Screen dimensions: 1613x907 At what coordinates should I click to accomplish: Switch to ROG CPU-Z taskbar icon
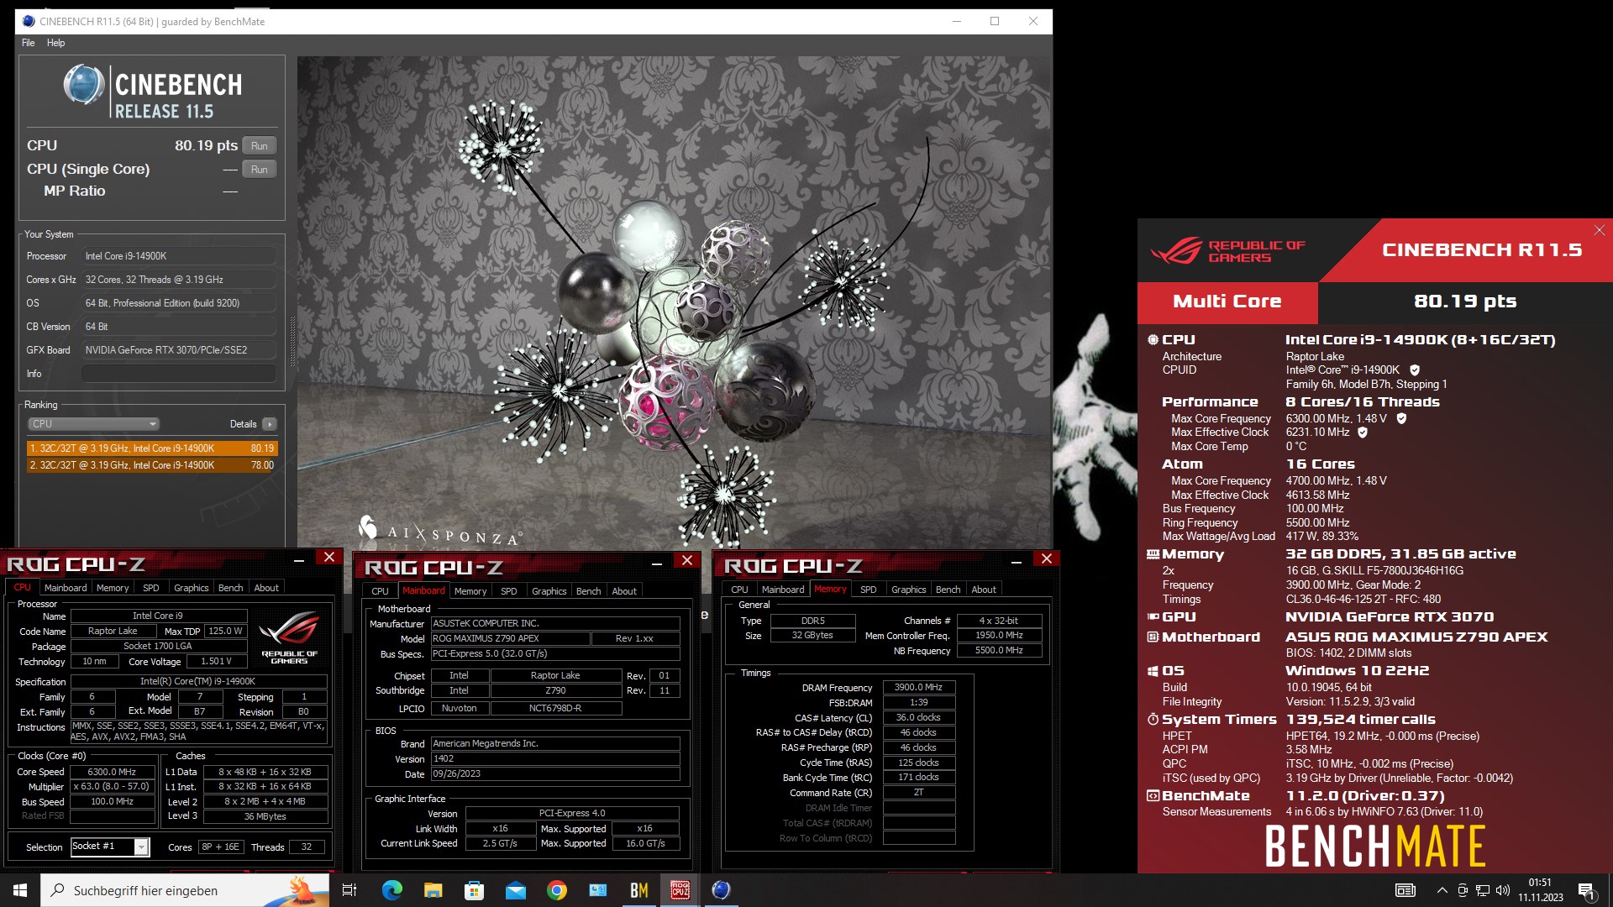tap(680, 890)
